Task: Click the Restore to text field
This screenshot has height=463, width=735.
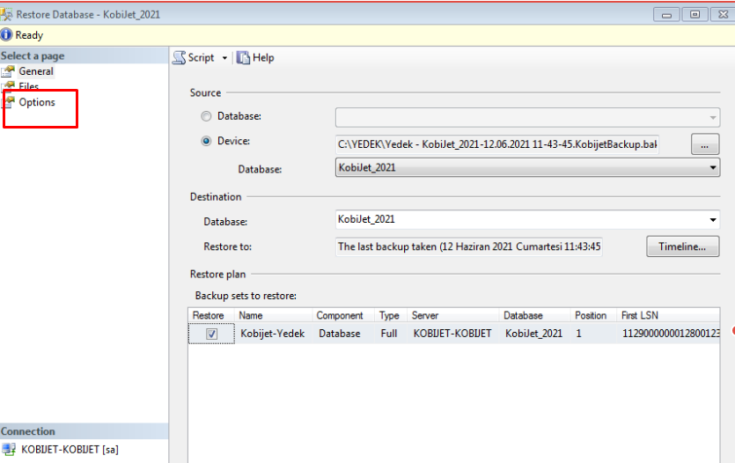Action: (469, 247)
